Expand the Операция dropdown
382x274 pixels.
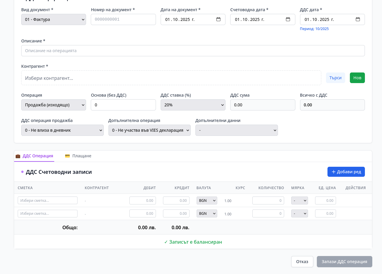[x=54, y=105]
